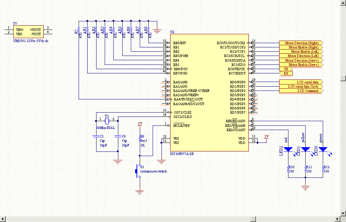346x222 pixels.
Task: Select the red LED2 diode symbol
Action: click(x=288, y=149)
